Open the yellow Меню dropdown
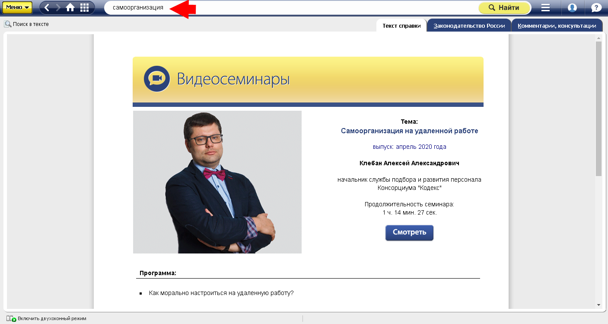Image resolution: width=608 pixels, height=324 pixels. [x=17, y=7]
